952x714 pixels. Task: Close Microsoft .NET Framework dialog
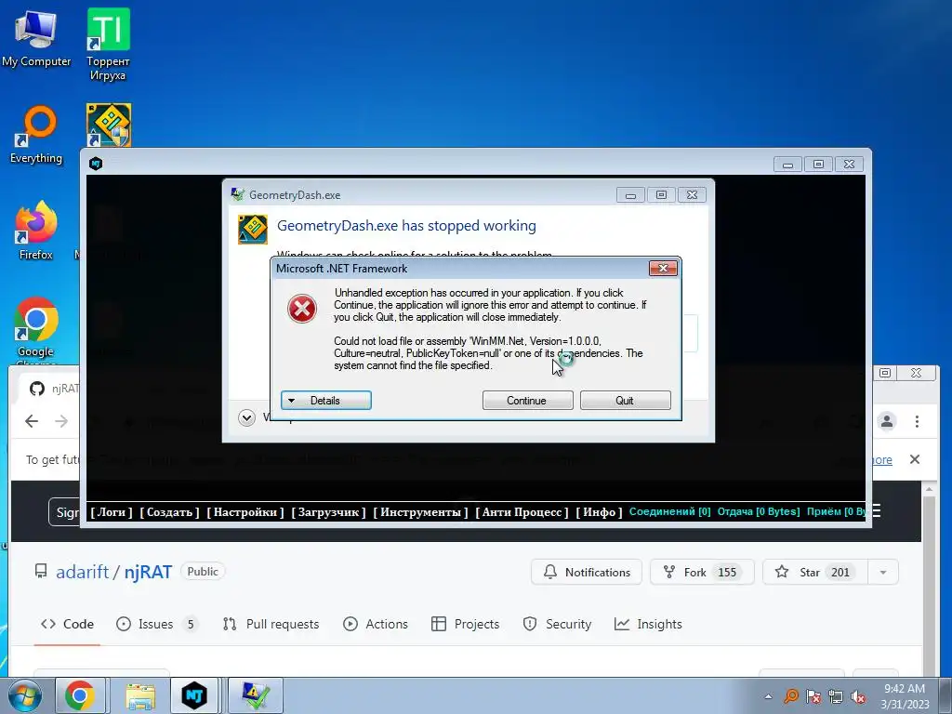663,269
